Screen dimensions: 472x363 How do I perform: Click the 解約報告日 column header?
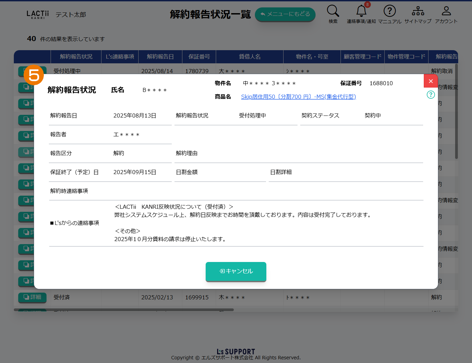(160, 57)
